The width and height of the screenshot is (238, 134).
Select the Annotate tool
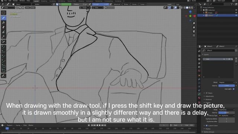(x=3, y=76)
